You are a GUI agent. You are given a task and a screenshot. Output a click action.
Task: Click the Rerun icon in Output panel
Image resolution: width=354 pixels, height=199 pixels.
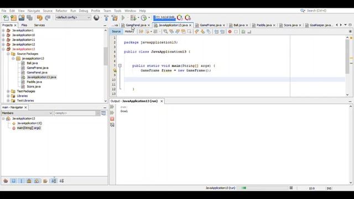(112, 107)
